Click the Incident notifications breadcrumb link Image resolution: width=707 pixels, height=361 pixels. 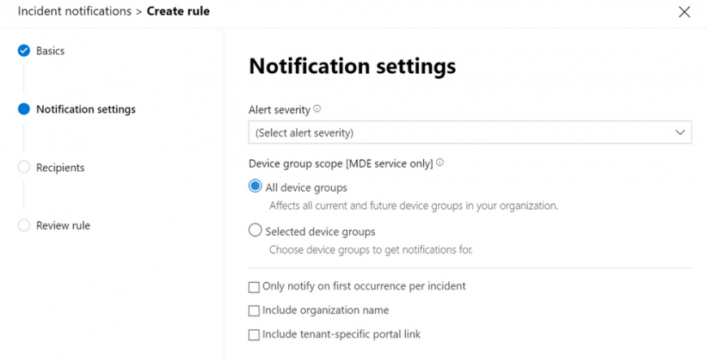[x=74, y=11]
